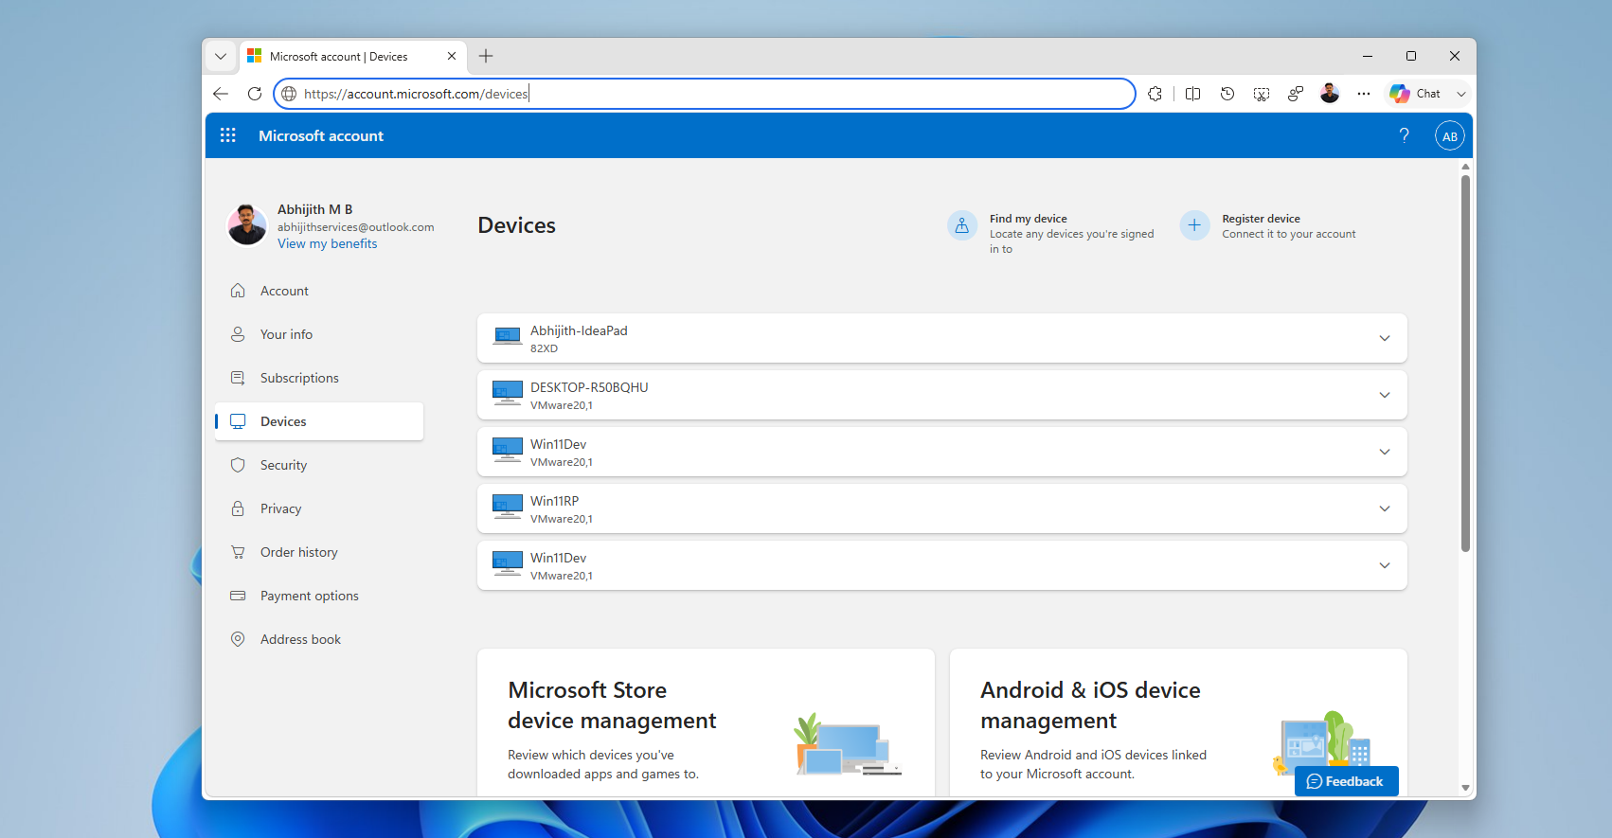
Task: Expand the Win11RP device details chevron
Action: click(x=1384, y=508)
